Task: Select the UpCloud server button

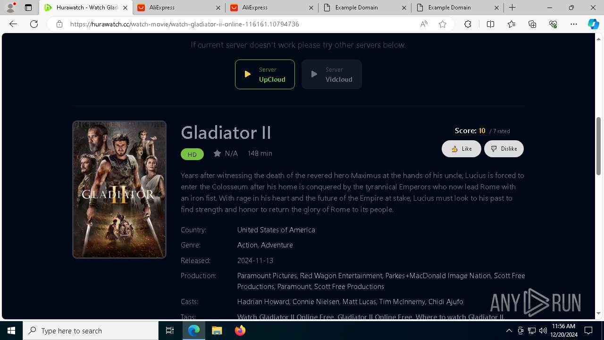Action: click(x=265, y=74)
